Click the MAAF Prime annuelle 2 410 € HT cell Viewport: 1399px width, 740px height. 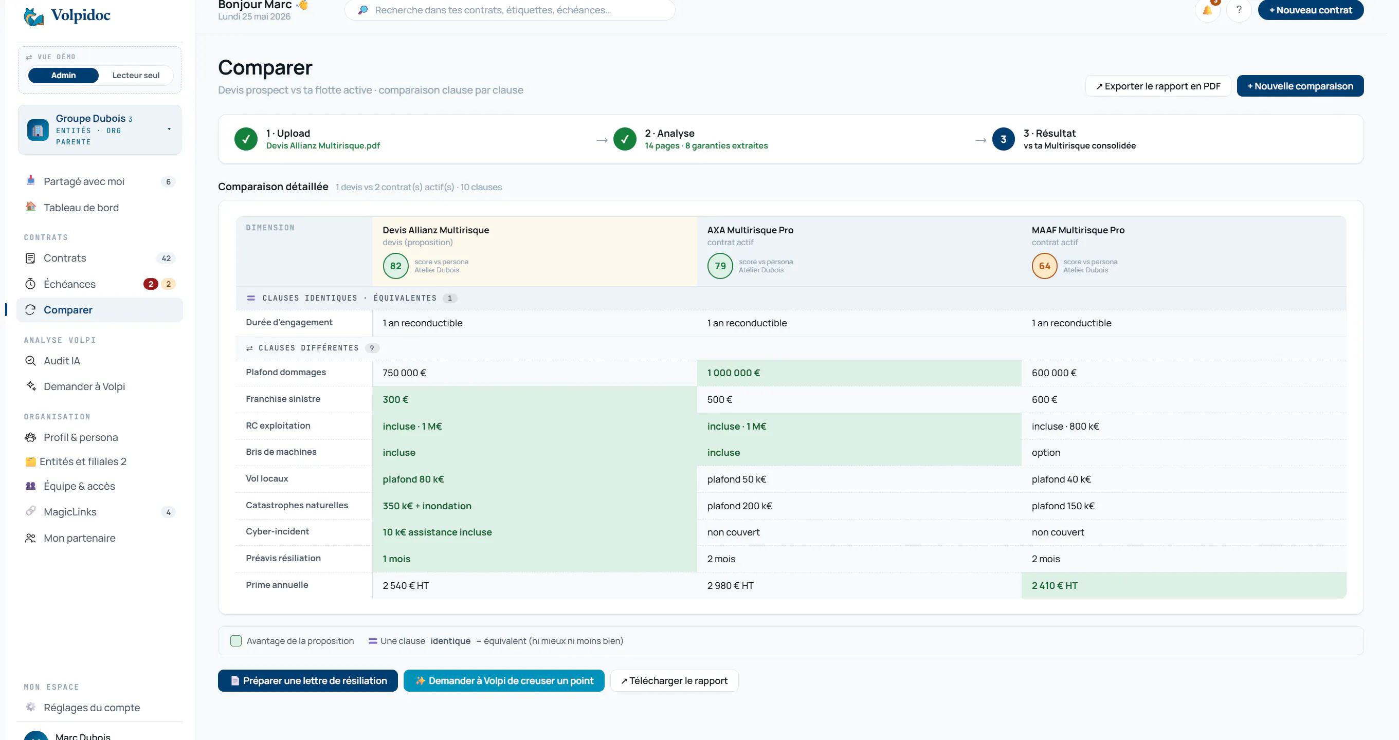(1184, 585)
